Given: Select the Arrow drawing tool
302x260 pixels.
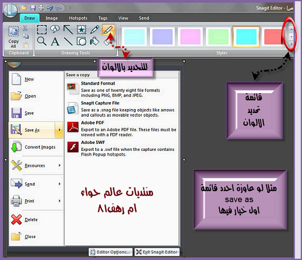Looking at the screenshot, I should 68,30.
